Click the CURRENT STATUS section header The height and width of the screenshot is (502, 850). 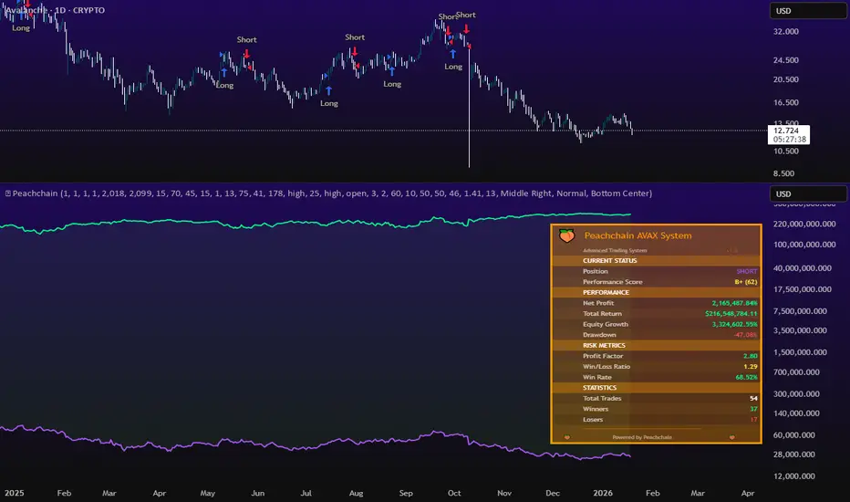[610, 260]
